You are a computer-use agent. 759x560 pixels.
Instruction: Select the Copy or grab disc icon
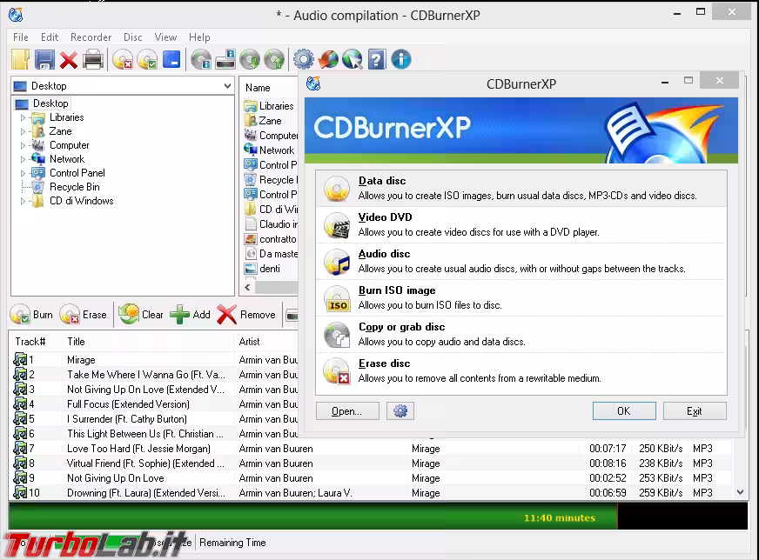336,335
